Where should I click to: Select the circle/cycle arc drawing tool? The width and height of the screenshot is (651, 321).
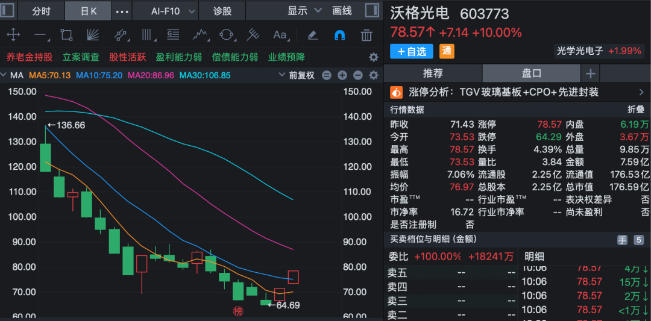pyautogui.click(x=226, y=35)
